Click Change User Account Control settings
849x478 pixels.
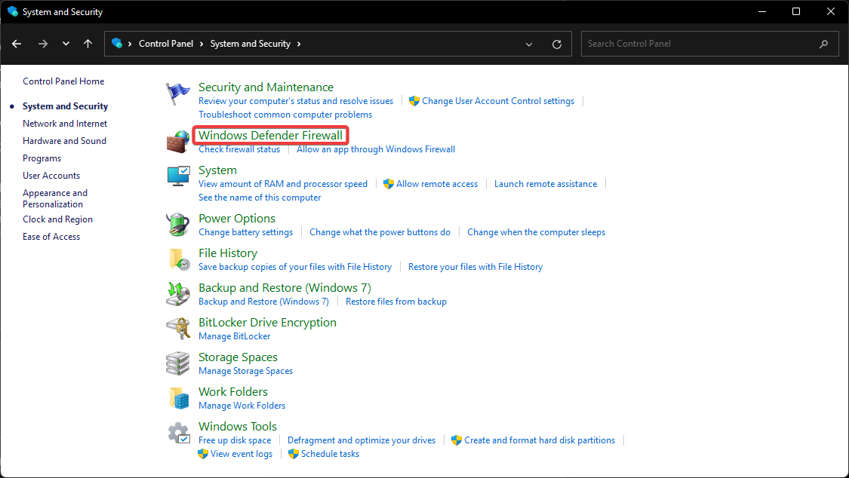[498, 101]
